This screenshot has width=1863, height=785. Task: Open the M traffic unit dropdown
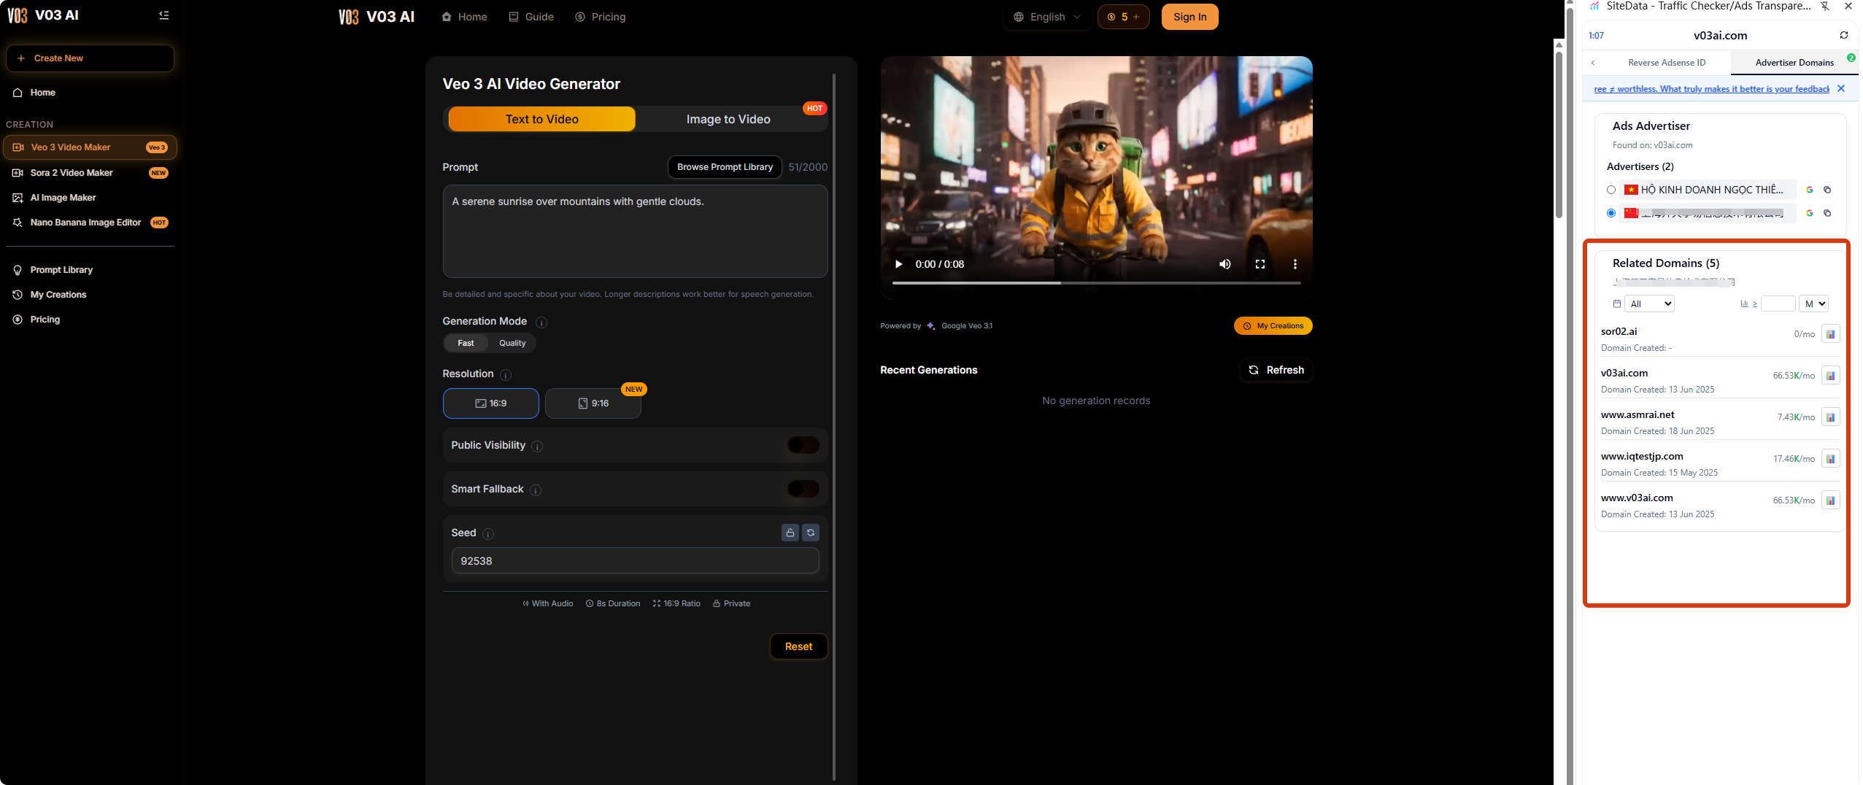coord(1813,303)
